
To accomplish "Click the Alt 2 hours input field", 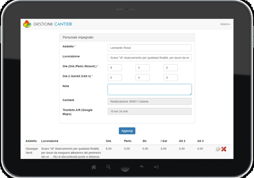I will (142, 78).
